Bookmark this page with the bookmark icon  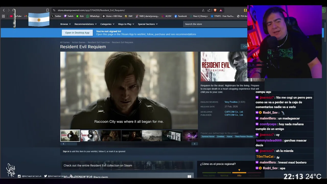click(47, 10)
